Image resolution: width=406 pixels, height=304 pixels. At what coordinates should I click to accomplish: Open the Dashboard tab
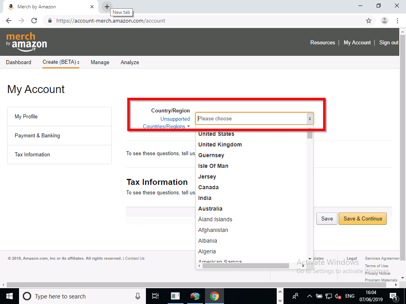[x=19, y=62]
